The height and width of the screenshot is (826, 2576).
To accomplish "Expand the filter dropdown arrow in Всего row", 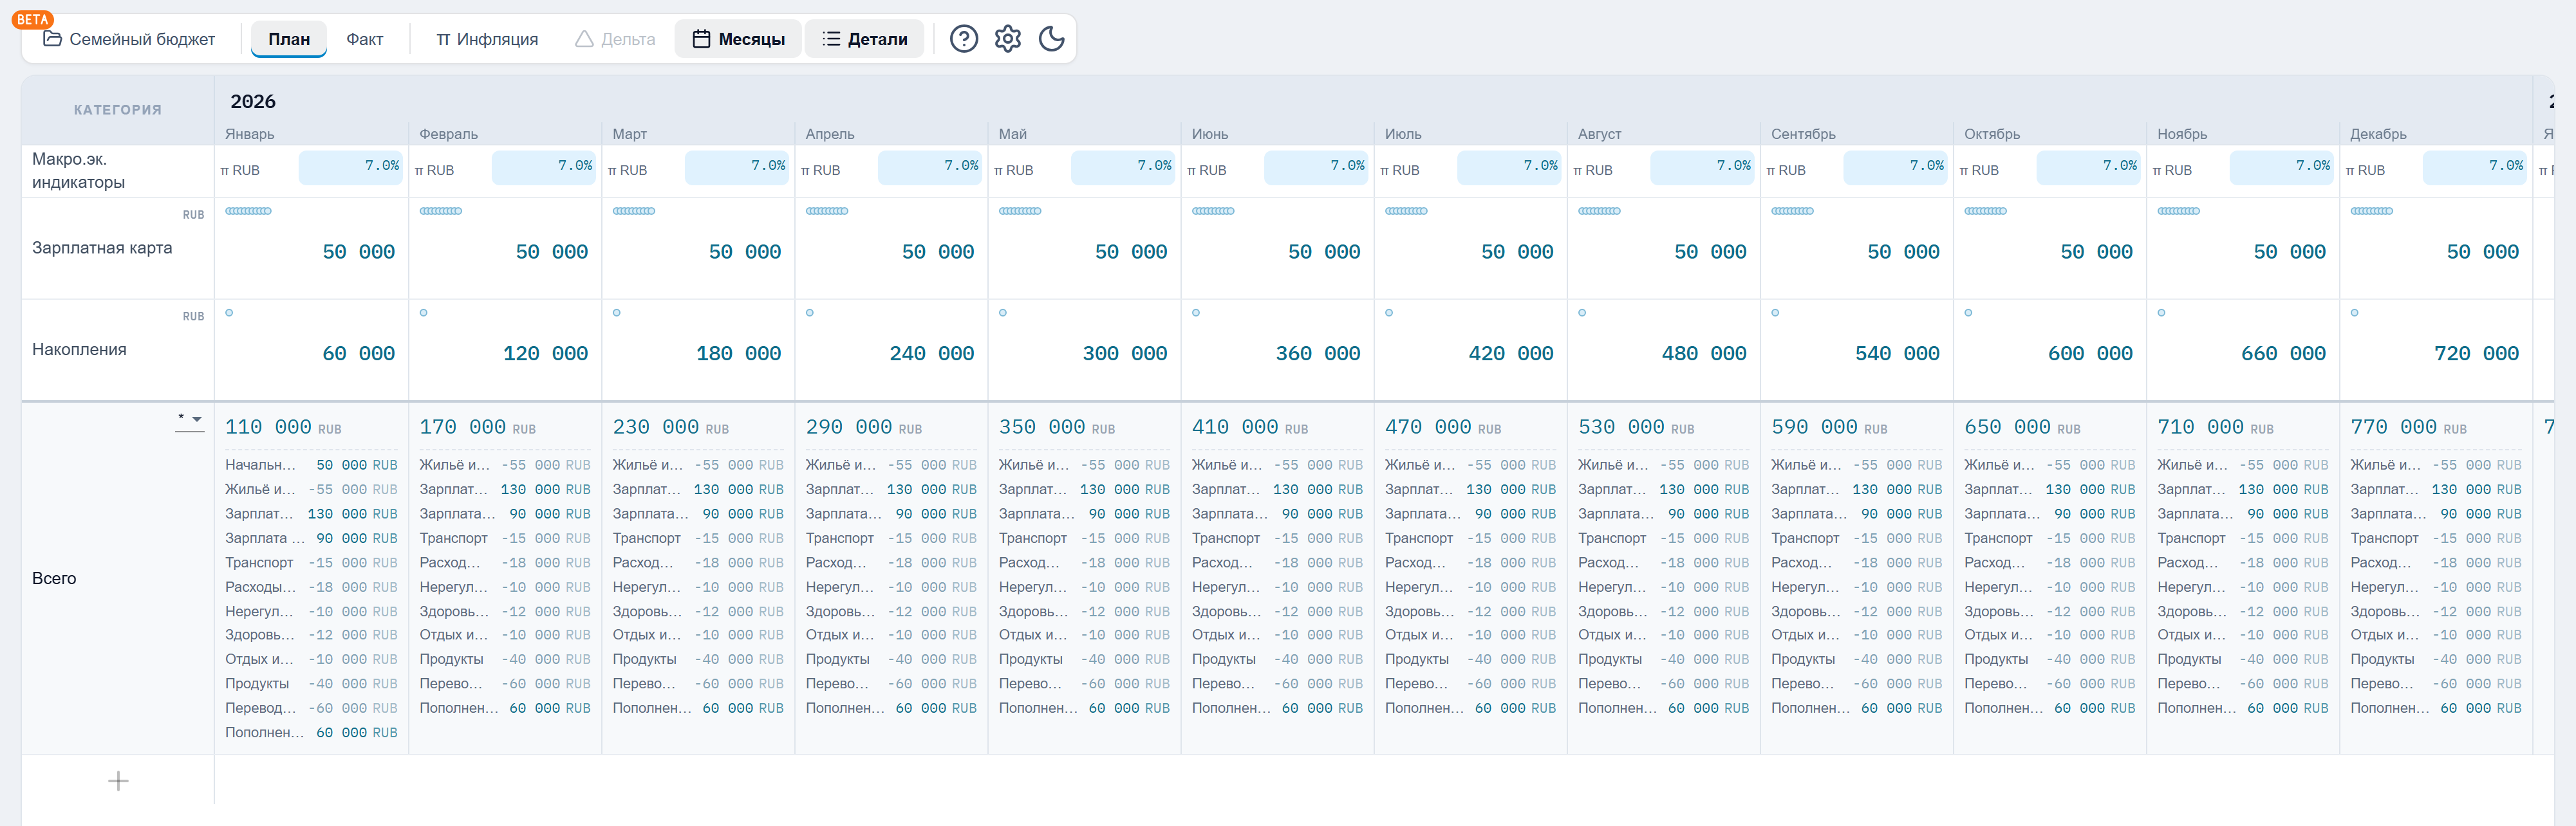I will 197,419.
